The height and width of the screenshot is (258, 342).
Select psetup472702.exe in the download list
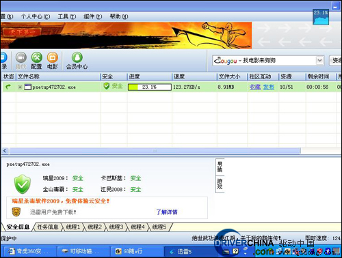(x=54, y=87)
